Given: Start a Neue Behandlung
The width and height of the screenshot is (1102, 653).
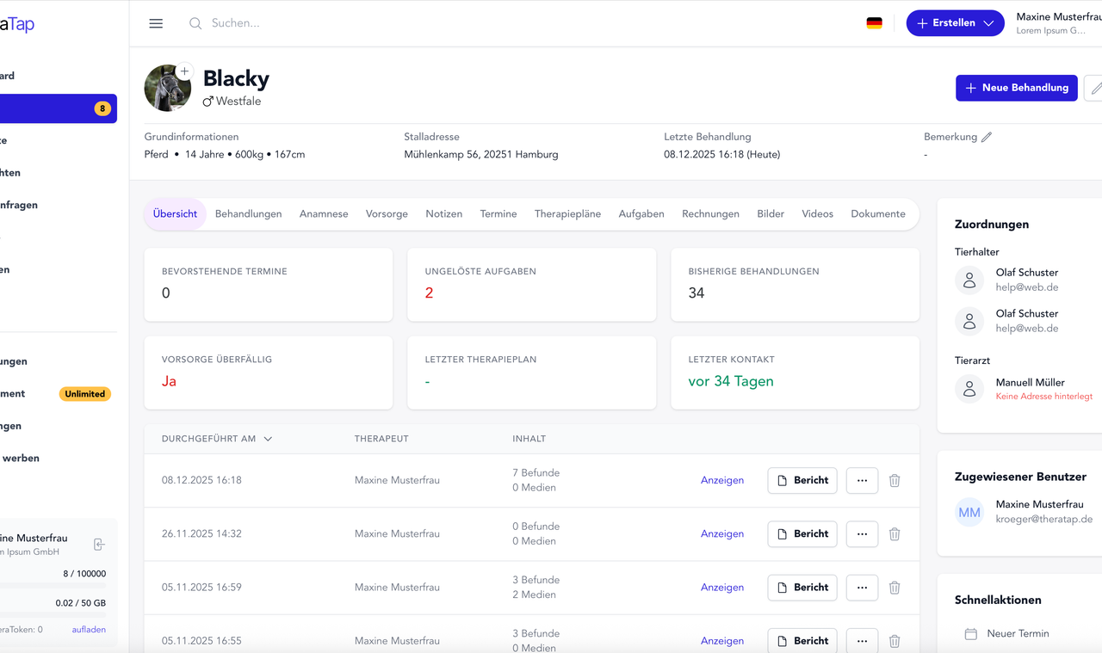Looking at the screenshot, I should tap(1016, 88).
